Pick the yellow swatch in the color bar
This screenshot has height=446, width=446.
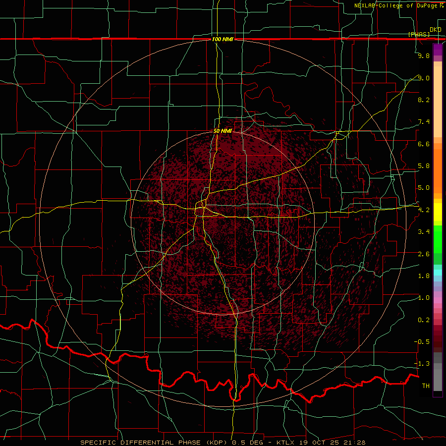click(438, 212)
